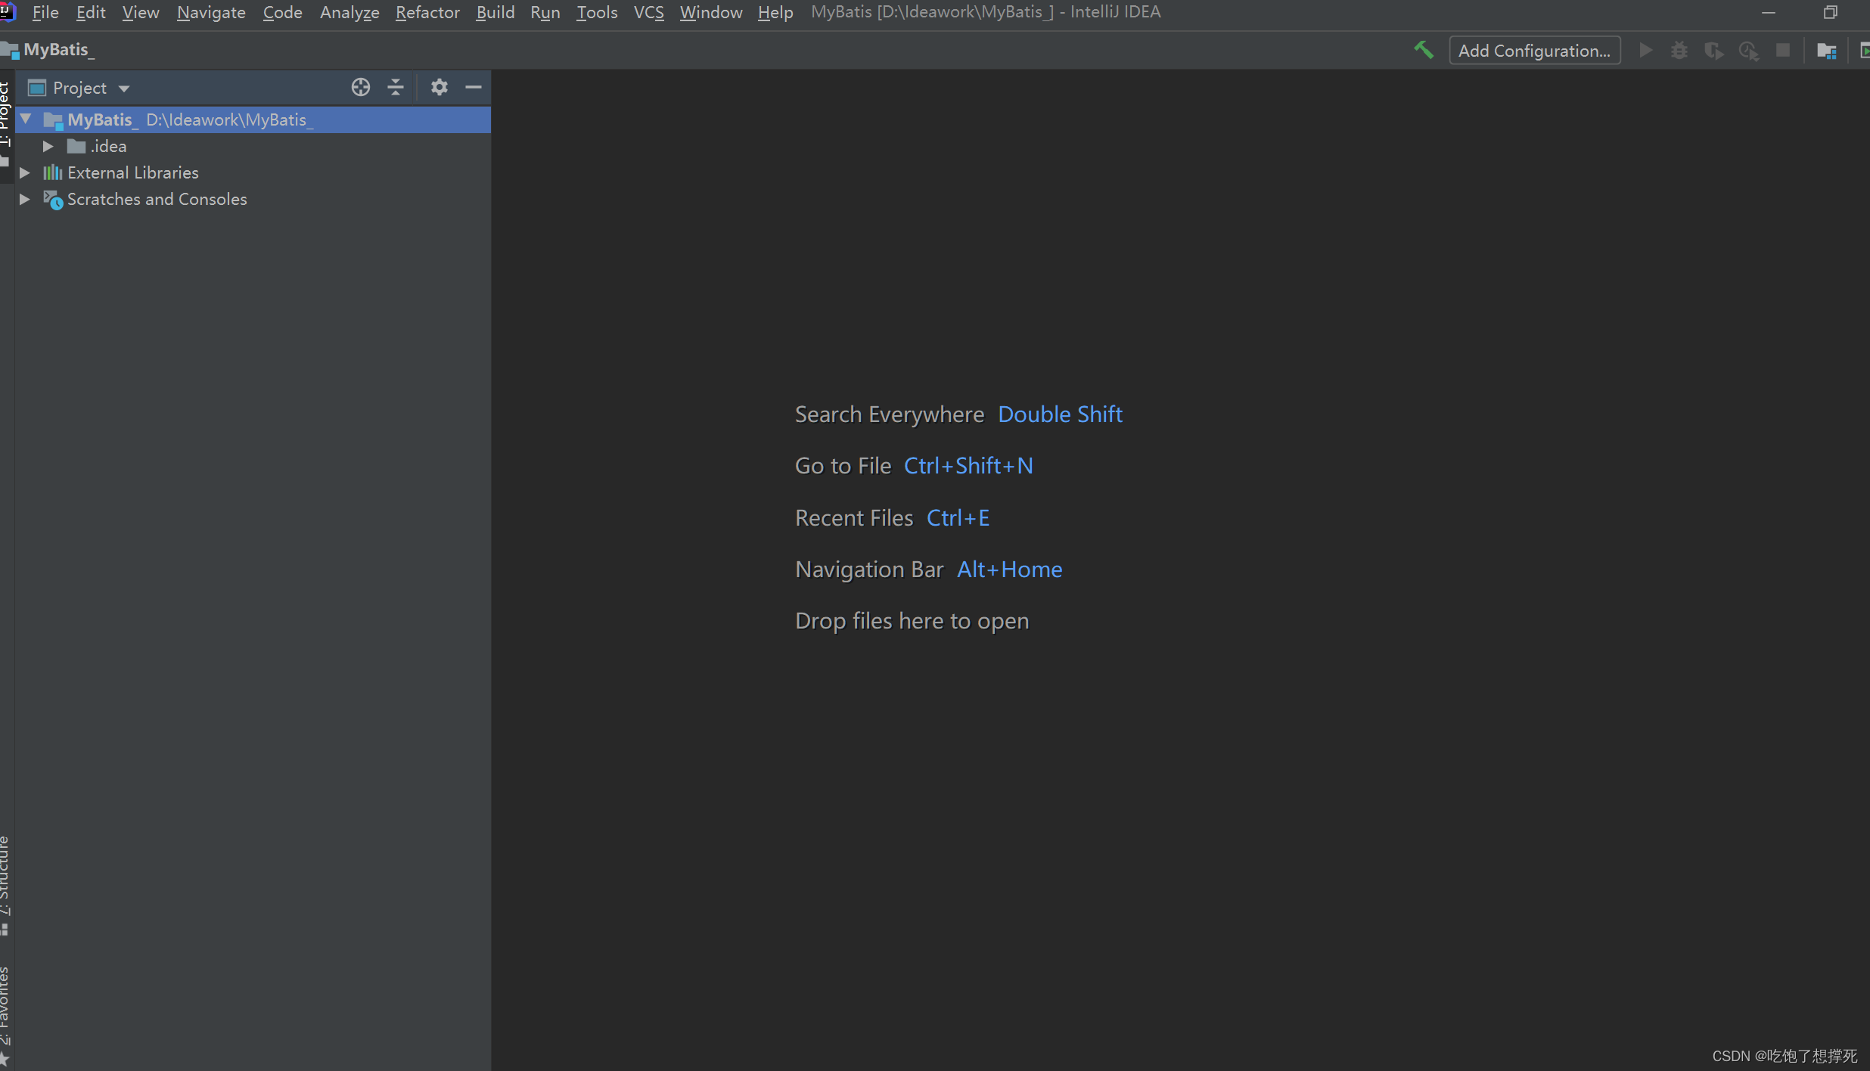Minimize the IntelliJ IDEA window

tap(1768, 12)
